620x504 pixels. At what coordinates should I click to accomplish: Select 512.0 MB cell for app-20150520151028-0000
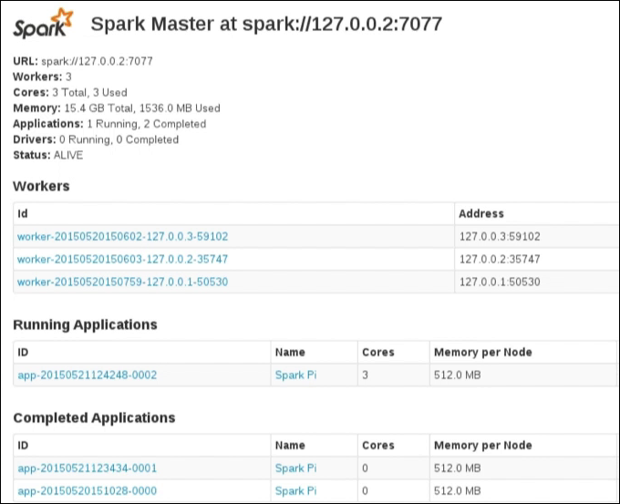pyautogui.click(x=458, y=491)
